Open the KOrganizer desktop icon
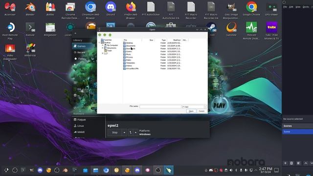 click(50, 29)
